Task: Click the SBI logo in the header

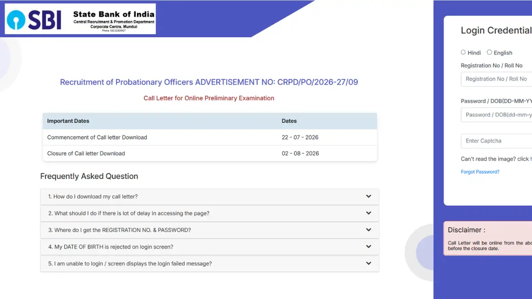Action: click(35, 19)
